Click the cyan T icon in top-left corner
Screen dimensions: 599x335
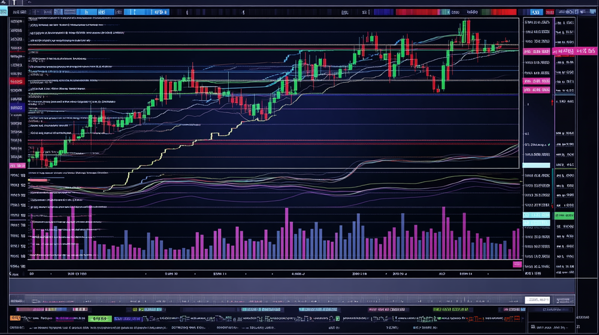[13, 3]
